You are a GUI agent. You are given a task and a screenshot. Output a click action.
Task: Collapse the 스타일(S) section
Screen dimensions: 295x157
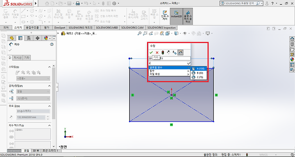pos(50,67)
